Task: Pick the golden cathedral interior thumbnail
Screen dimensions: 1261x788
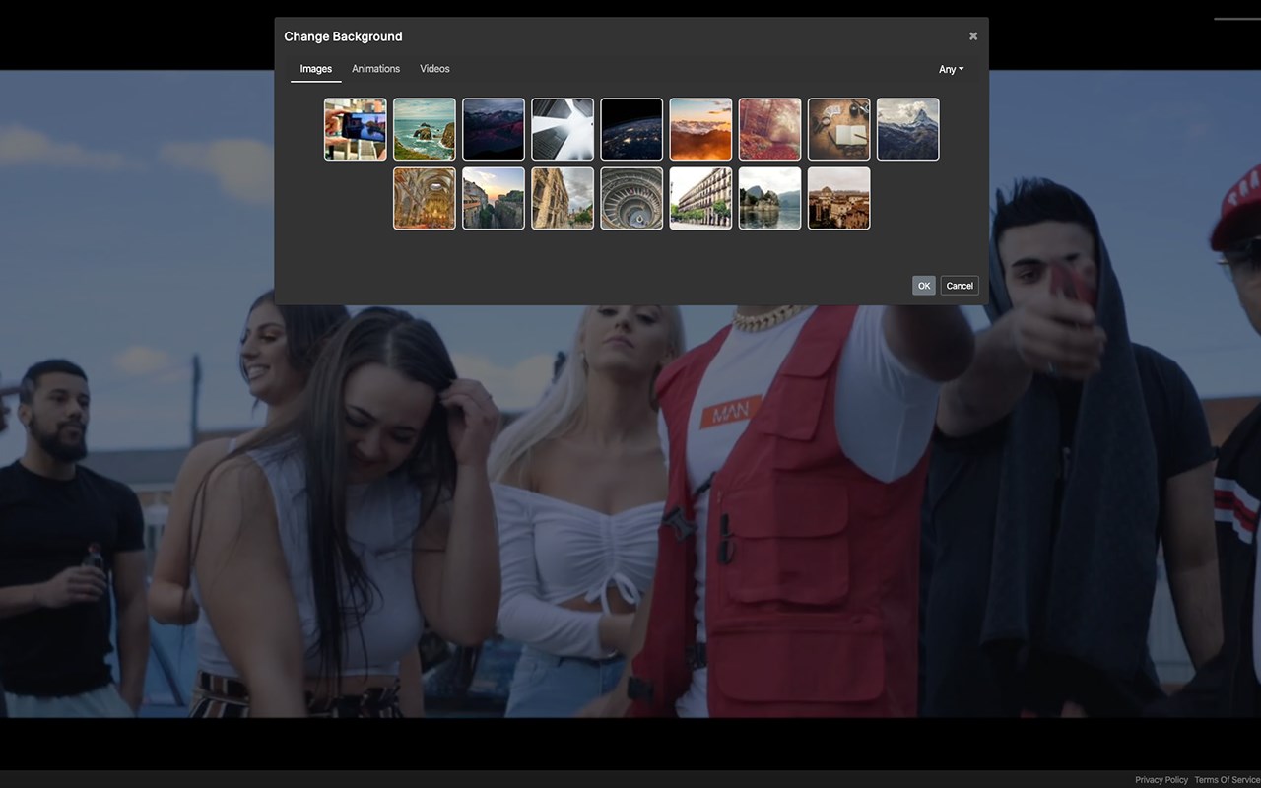Action: coord(425,198)
